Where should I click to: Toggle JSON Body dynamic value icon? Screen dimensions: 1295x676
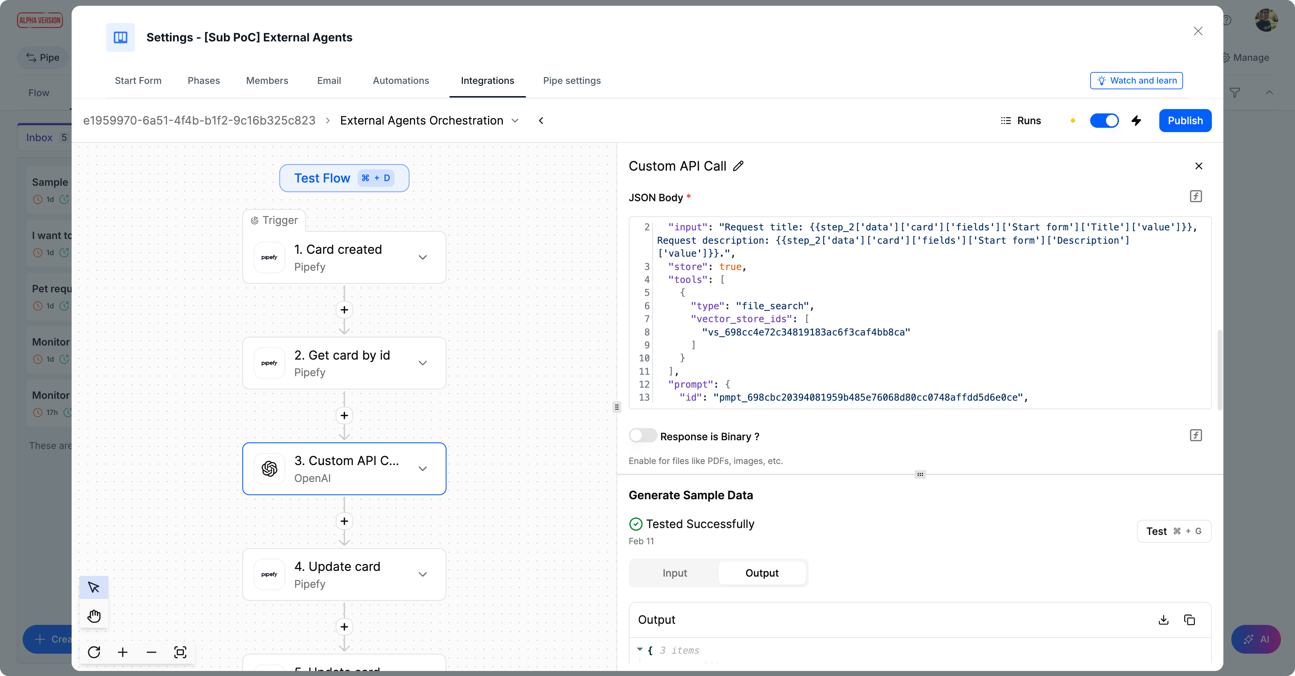1195,196
